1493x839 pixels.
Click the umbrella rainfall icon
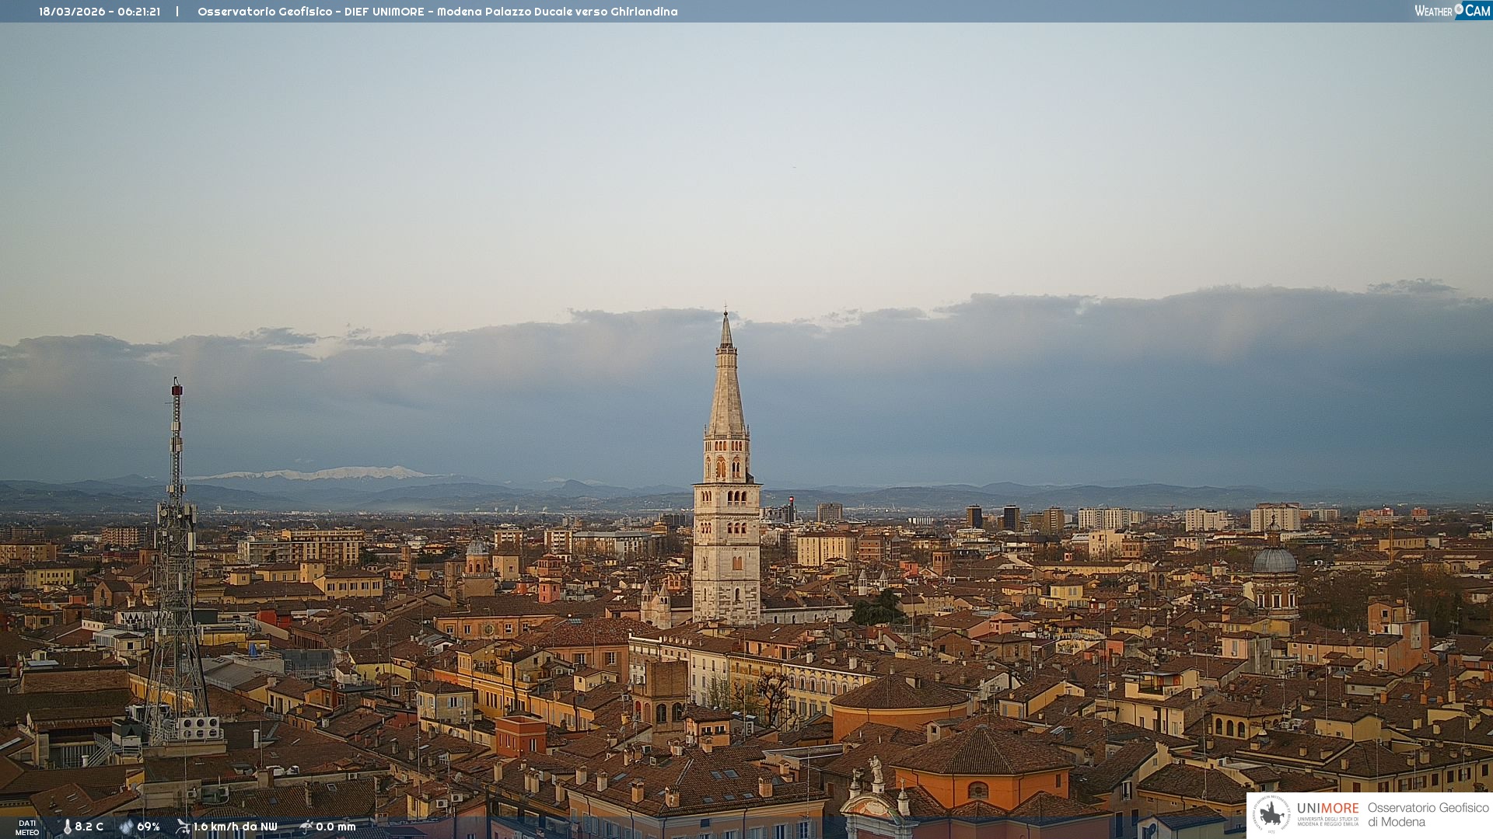tap(306, 827)
